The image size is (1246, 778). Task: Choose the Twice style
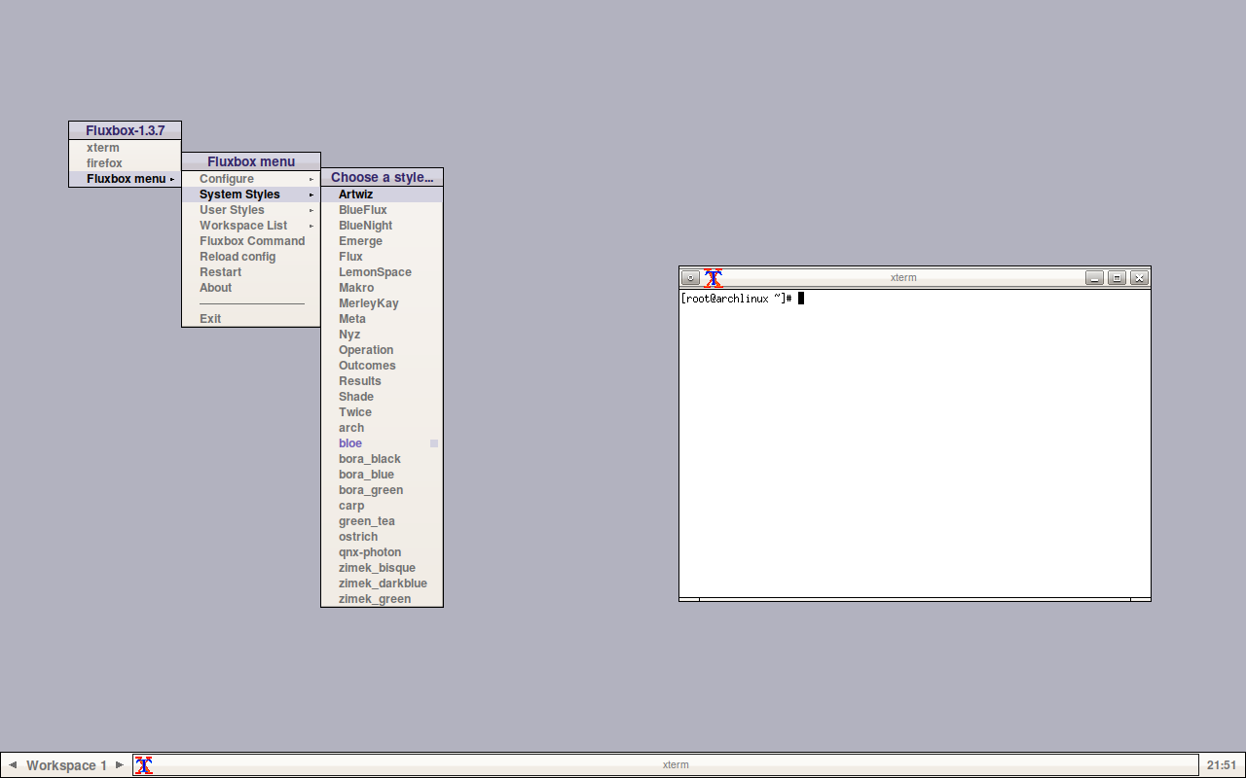382,412
